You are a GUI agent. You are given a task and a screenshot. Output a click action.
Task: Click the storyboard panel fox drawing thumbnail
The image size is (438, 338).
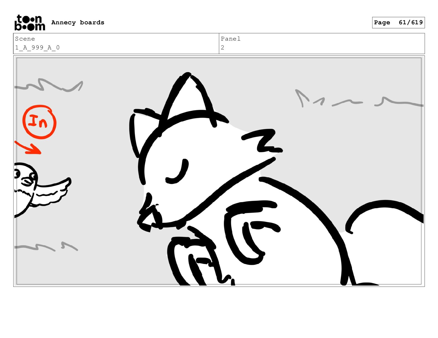click(x=219, y=171)
